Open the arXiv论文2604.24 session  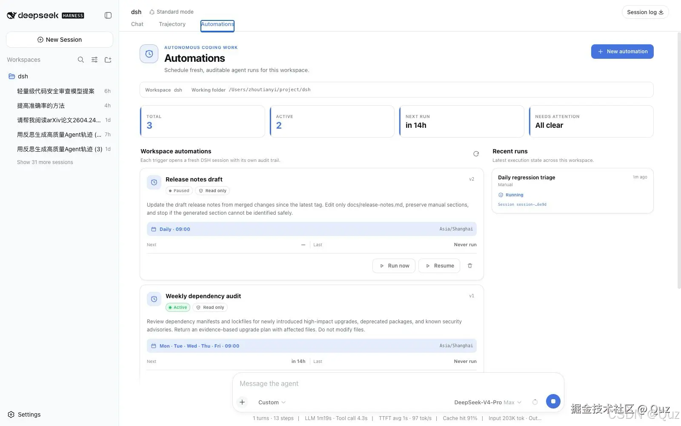tap(60, 120)
